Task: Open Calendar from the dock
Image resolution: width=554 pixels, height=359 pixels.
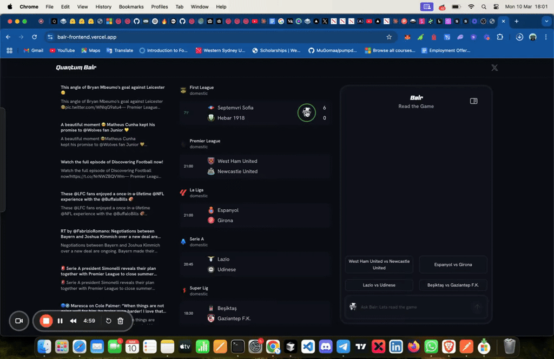Action: [x=132, y=347]
